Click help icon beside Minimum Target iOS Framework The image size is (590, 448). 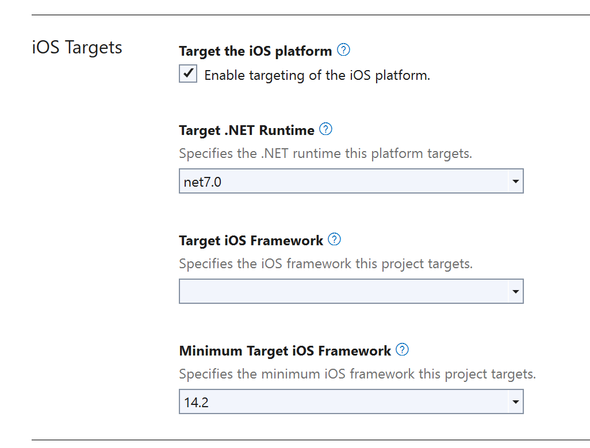click(402, 350)
